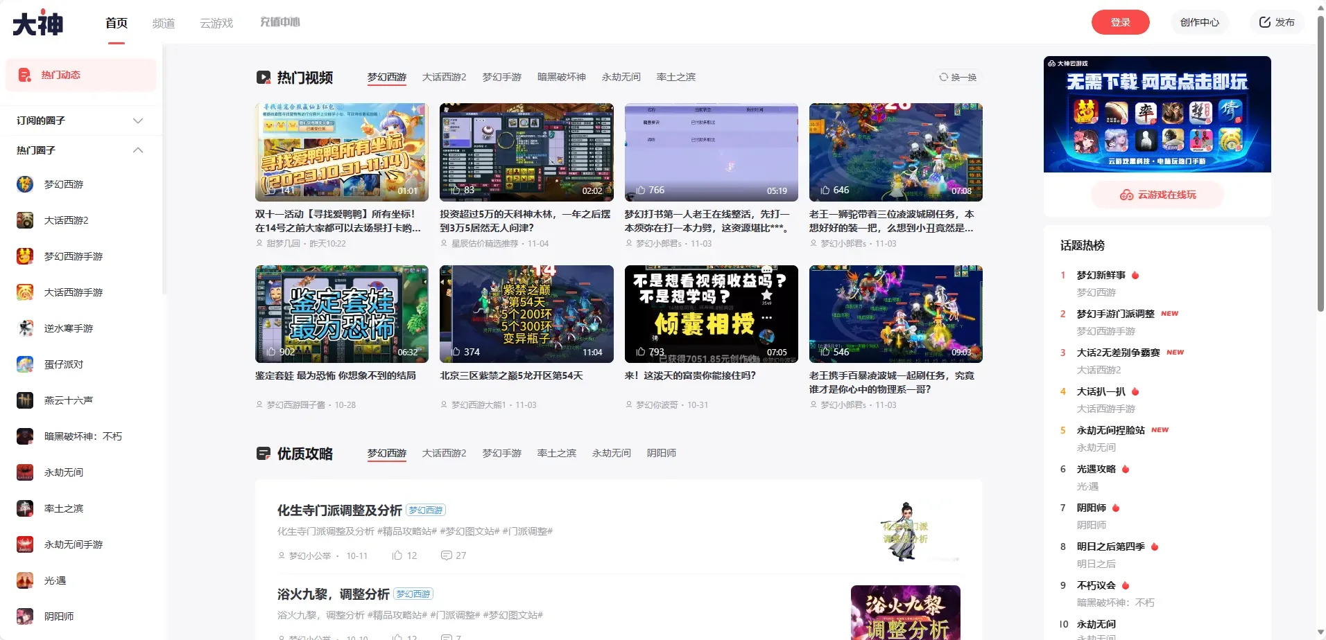Open comments icon on 化生寺门派调整及分析
The height and width of the screenshot is (640, 1326).
click(x=447, y=555)
